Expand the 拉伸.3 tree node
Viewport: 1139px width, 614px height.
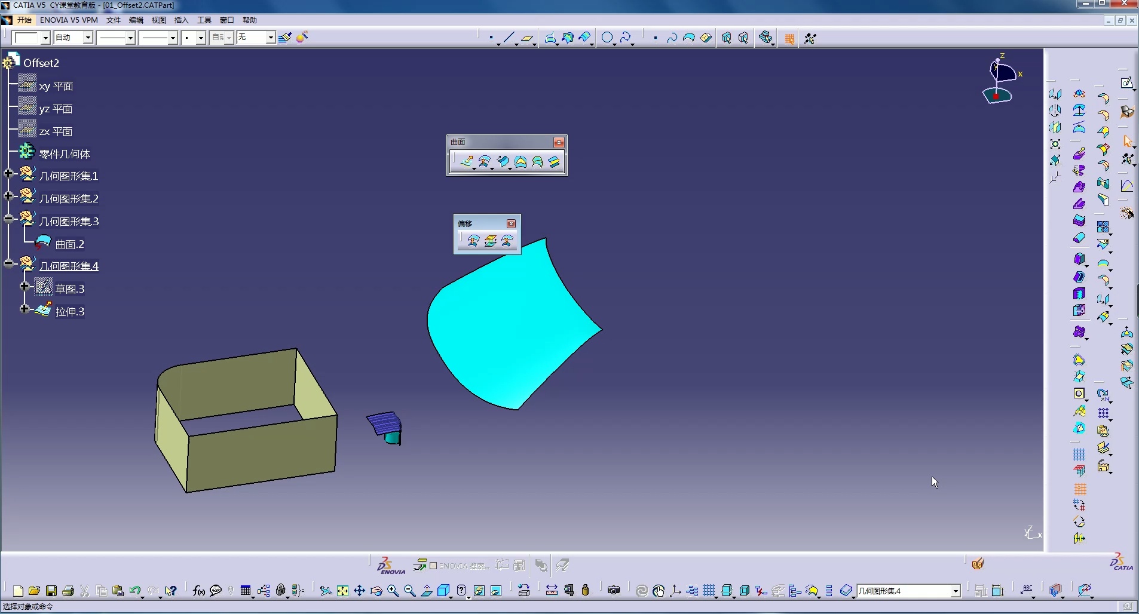pyautogui.click(x=25, y=309)
